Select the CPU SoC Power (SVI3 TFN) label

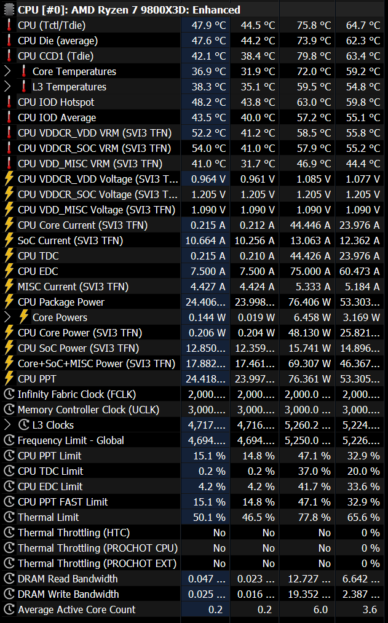click(x=79, y=348)
